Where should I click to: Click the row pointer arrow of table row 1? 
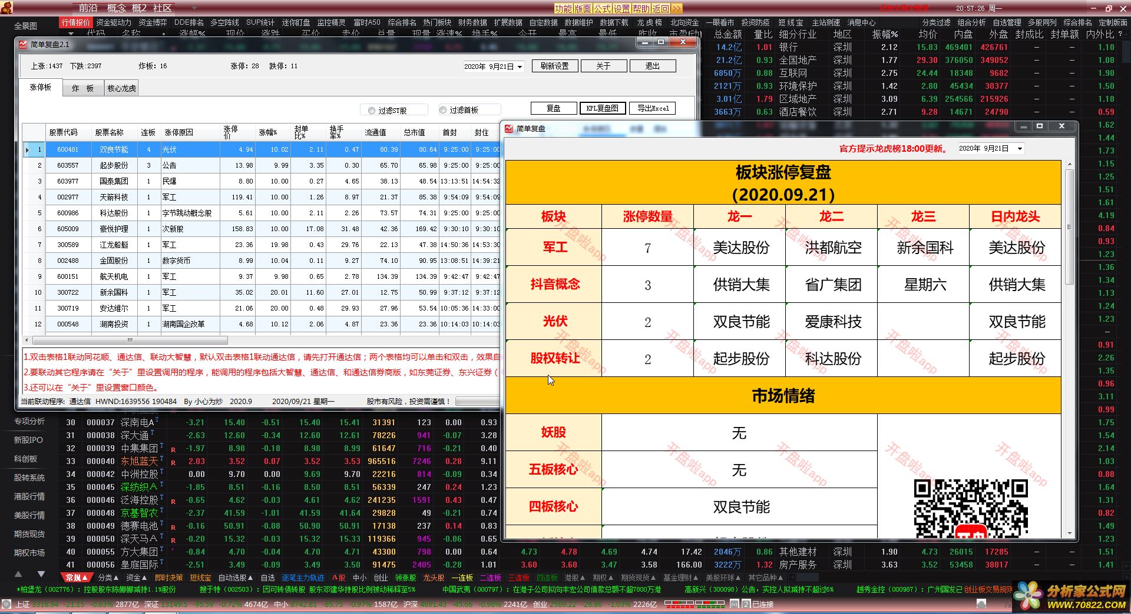click(27, 149)
